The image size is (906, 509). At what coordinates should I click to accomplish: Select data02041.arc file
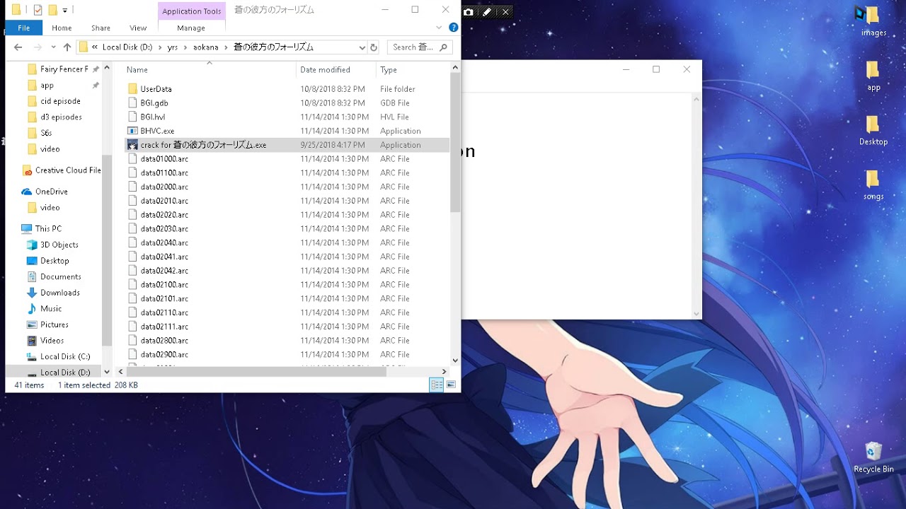click(164, 257)
